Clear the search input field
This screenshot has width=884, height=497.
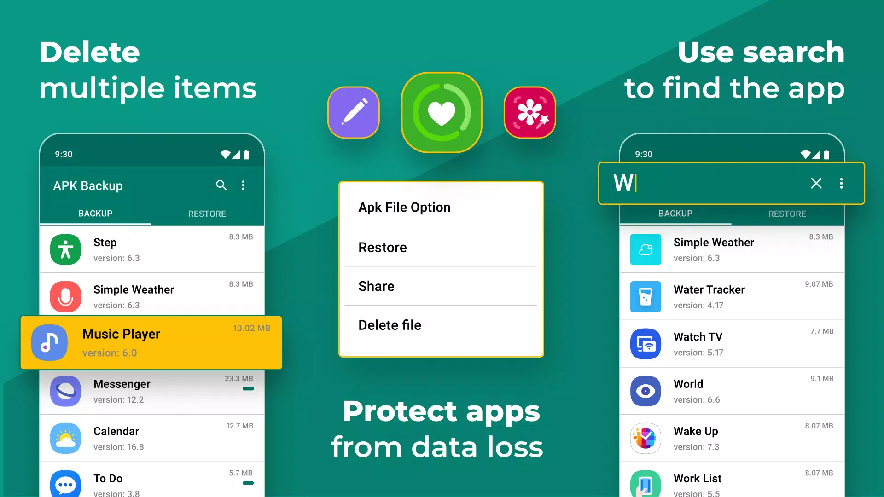(816, 183)
